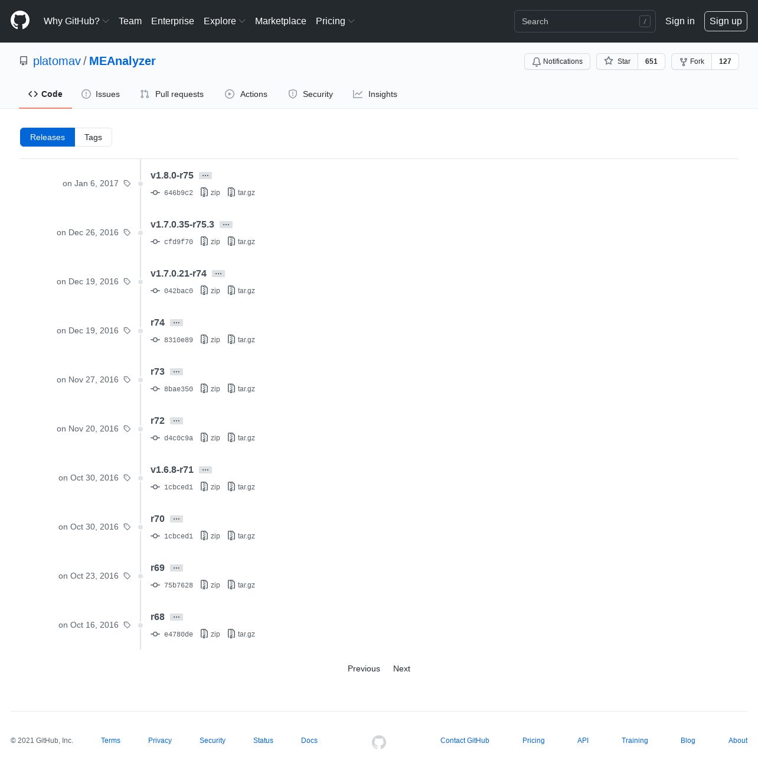Go to the Previous releases page
The width and height of the screenshot is (758, 779).
(x=364, y=668)
